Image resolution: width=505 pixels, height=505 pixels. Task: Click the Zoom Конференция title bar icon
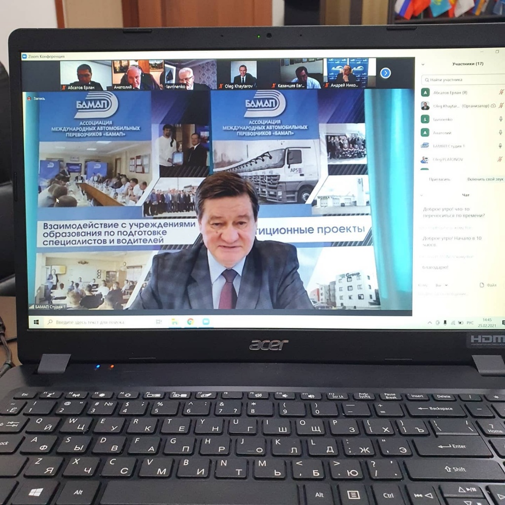pos(24,56)
